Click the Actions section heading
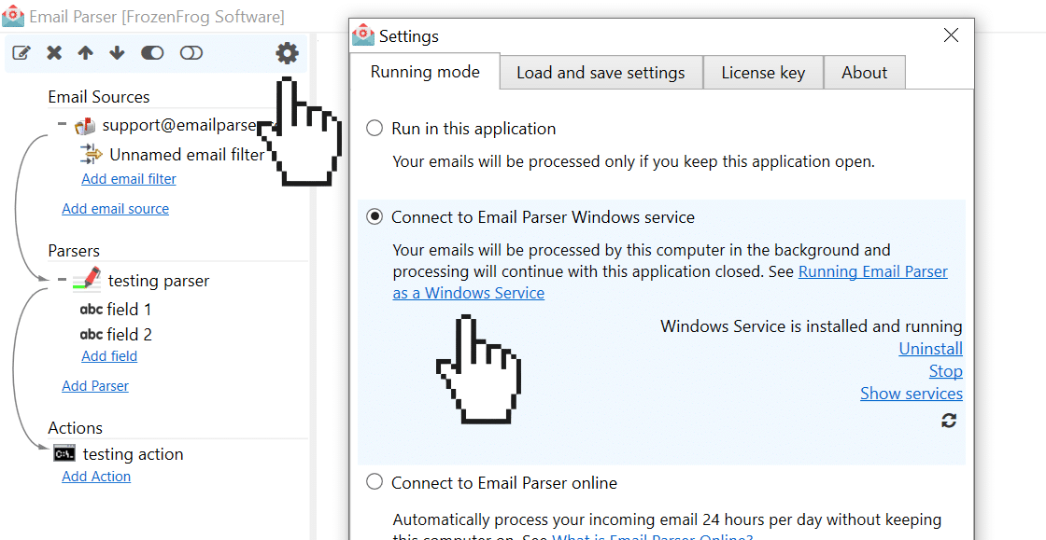Screen dimensions: 1046x540 coord(76,427)
